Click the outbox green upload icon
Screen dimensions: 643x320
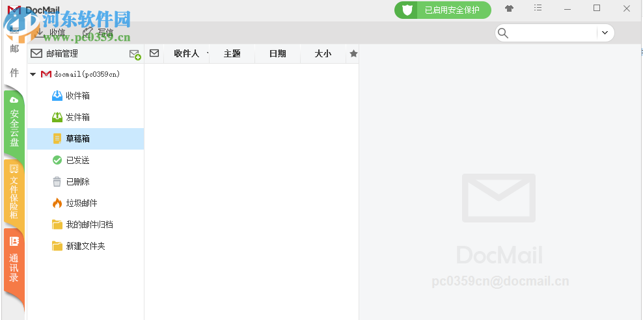(x=57, y=117)
